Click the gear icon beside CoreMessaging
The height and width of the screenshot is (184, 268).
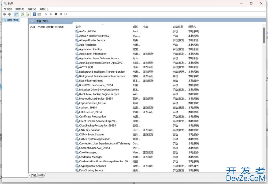coord(77,152)
